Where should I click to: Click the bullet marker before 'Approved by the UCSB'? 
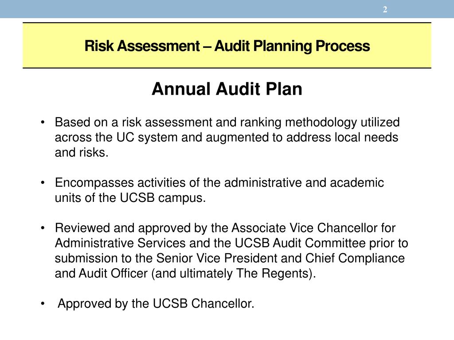point(43,304)
